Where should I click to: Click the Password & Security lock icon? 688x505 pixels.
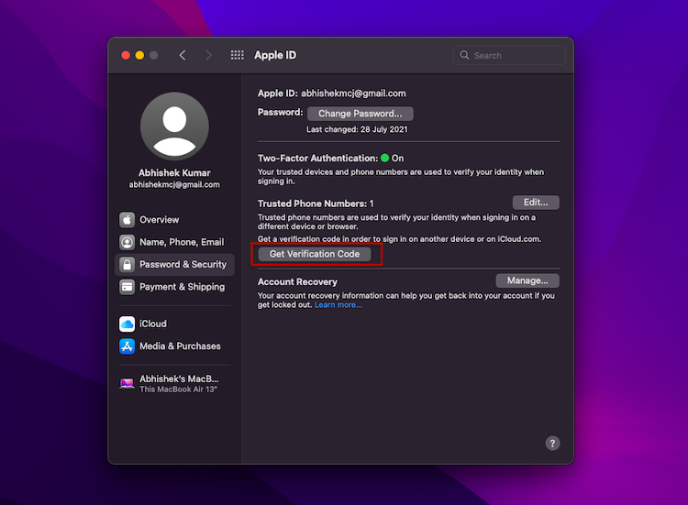127,264
